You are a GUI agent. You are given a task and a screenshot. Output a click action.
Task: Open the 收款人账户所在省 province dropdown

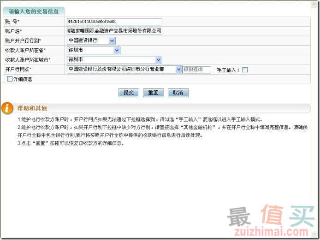pos(94,50)
